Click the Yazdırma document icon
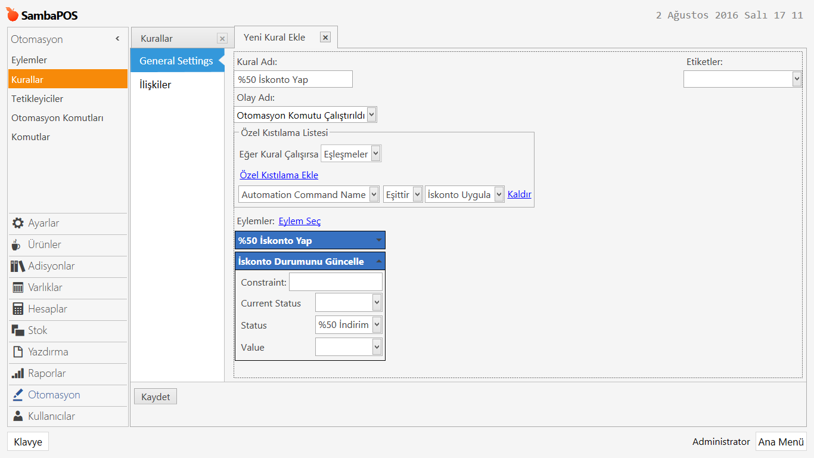Viewport: 814px width, 458px height. [18, 352]
